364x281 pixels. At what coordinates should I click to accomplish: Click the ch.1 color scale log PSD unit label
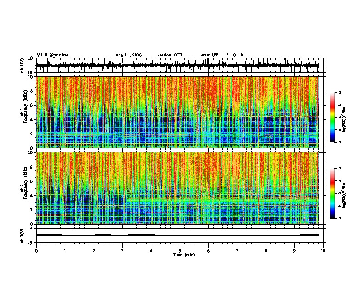point(344,119)
